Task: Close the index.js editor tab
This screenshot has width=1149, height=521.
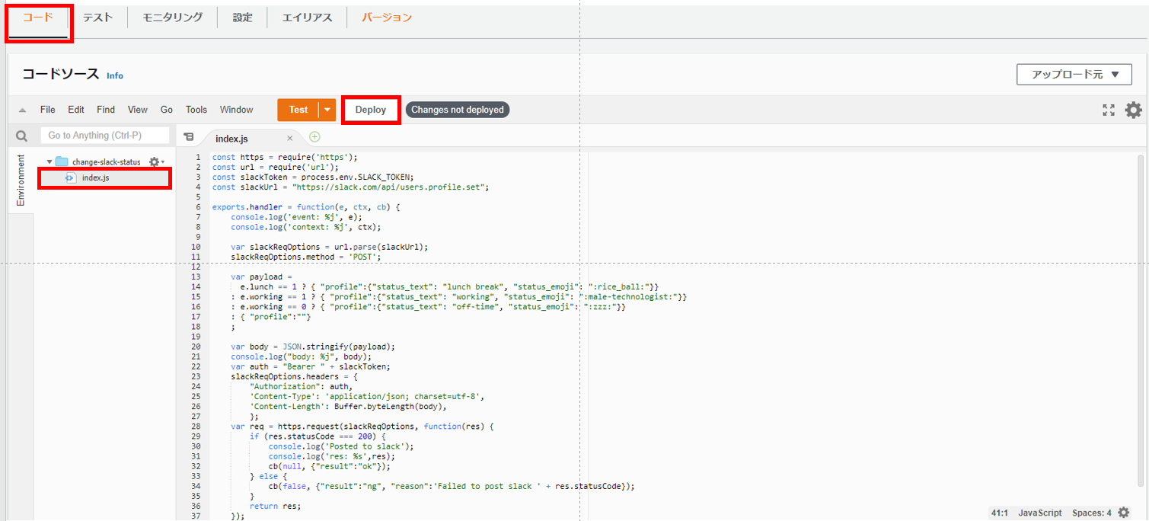Action: (x=289, y=139)
